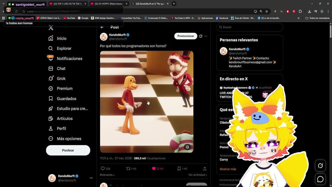The image size is (332, 187).
Task: Click the Postear button
Action: click(68, 150)
